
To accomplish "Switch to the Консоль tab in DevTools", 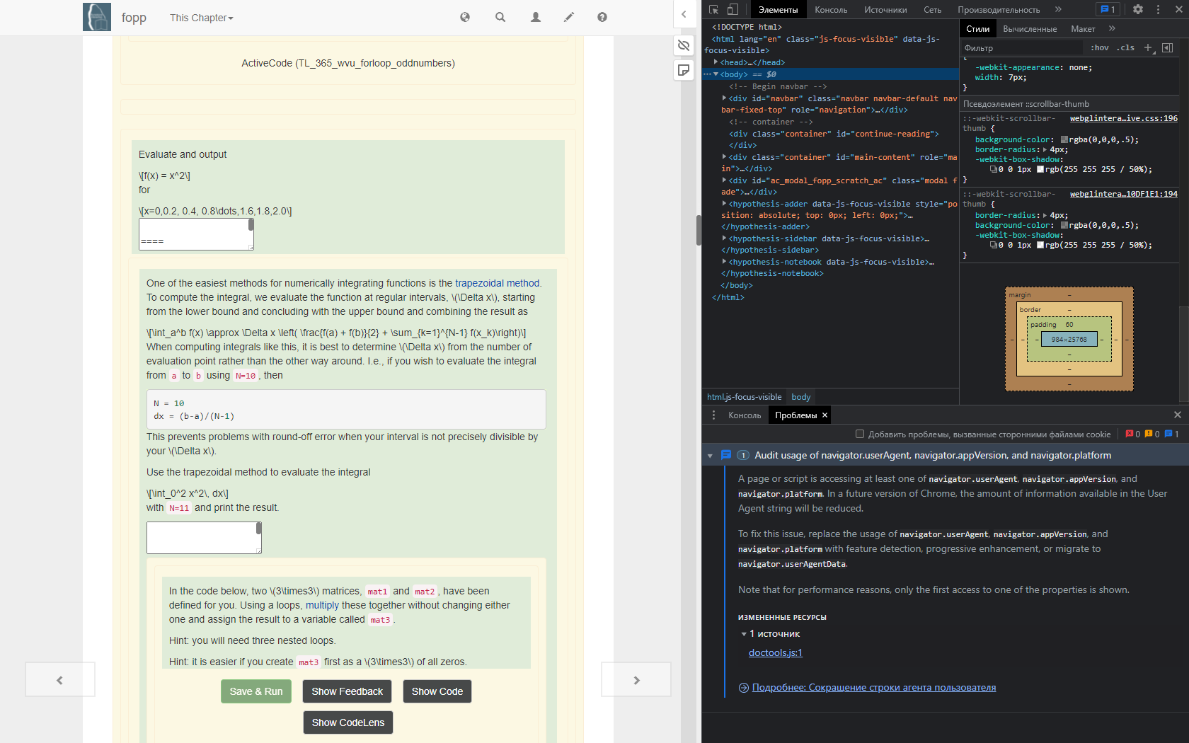I will pyautogui.click(x=830, y=9).
